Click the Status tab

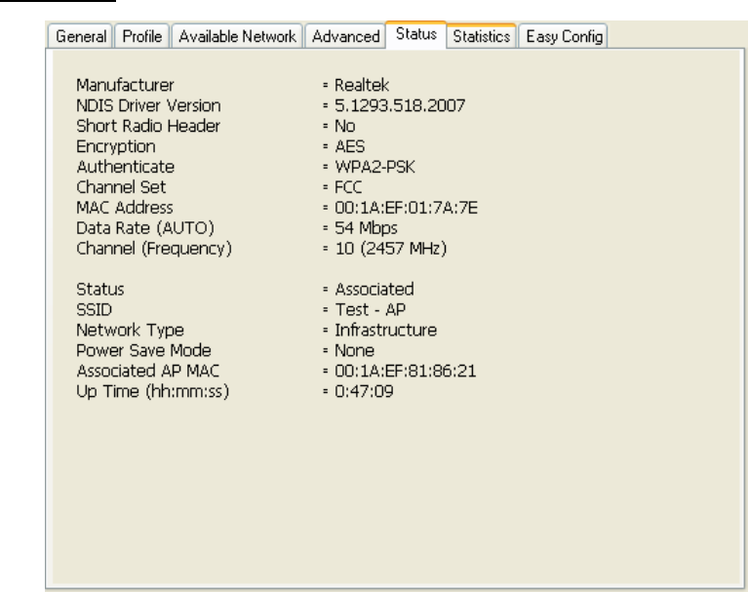[x=416, y=36]
